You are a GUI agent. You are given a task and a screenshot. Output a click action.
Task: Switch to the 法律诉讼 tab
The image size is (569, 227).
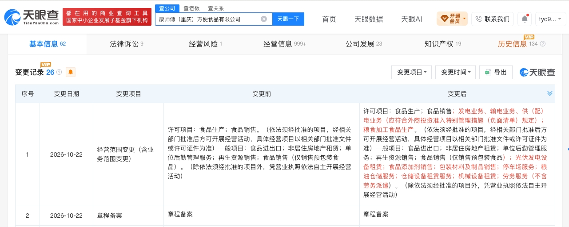127,44
